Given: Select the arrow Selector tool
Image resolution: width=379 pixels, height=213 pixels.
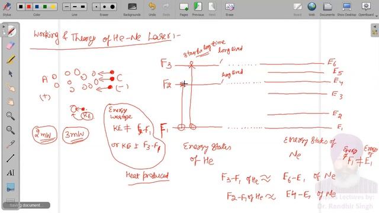Looking at the screenshot, I should [x=11, y=73].
